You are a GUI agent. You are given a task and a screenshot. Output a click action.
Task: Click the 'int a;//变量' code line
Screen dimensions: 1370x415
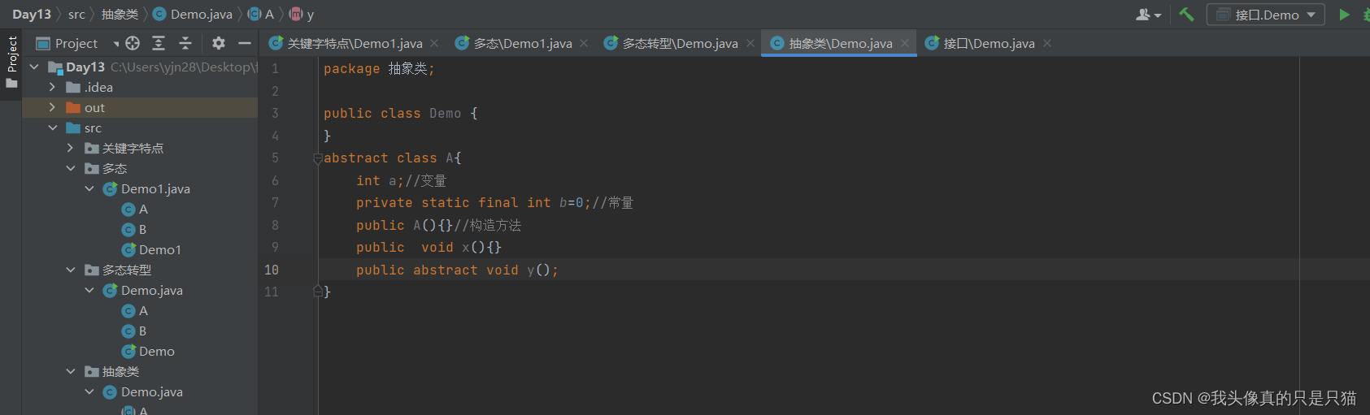(x=401, y=180)
